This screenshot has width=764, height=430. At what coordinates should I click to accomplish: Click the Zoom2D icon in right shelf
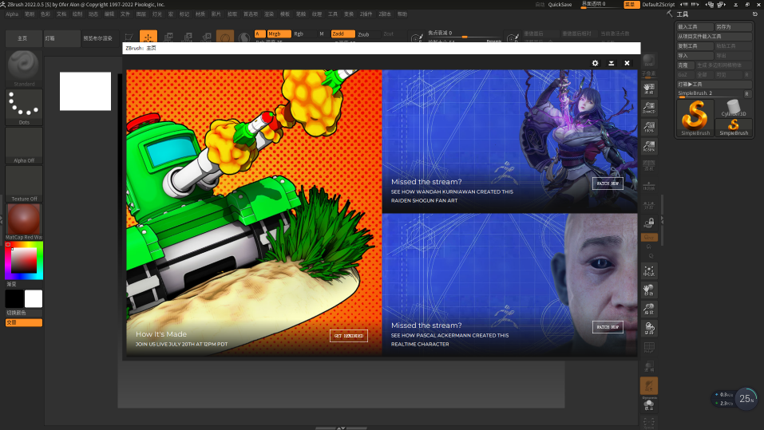point(649,108)
